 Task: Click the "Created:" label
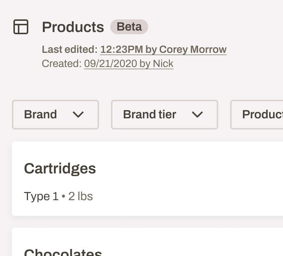click(61, 64)
